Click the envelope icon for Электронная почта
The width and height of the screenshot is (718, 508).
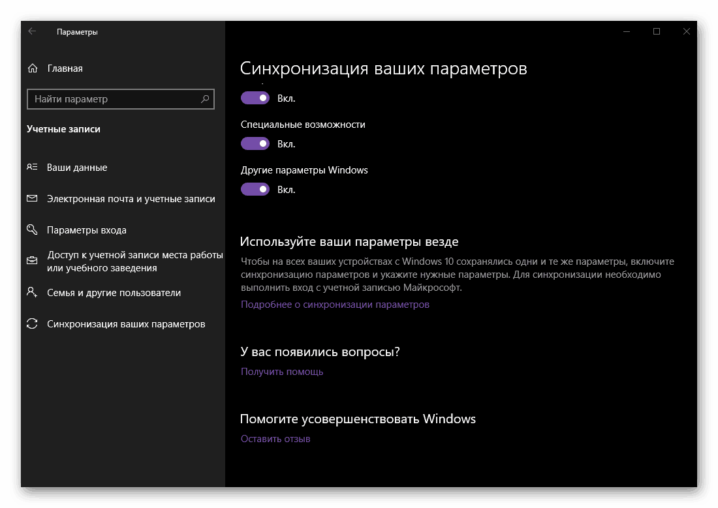pos(32,198)
